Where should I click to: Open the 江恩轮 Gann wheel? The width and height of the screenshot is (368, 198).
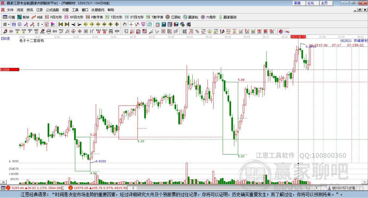(x=173, y=17)
